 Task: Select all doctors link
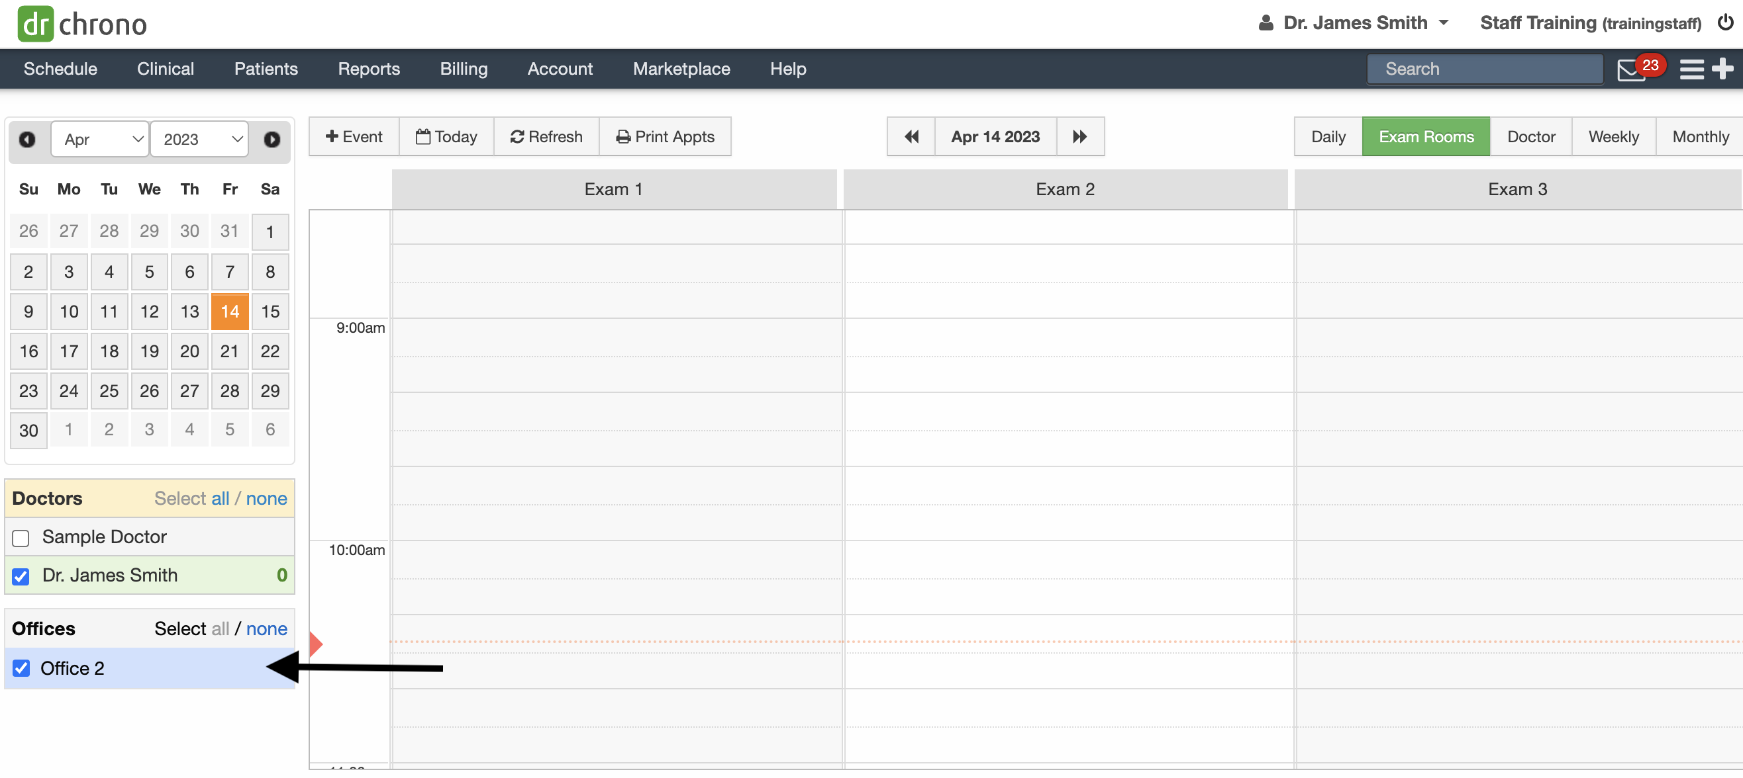[220, 499]
